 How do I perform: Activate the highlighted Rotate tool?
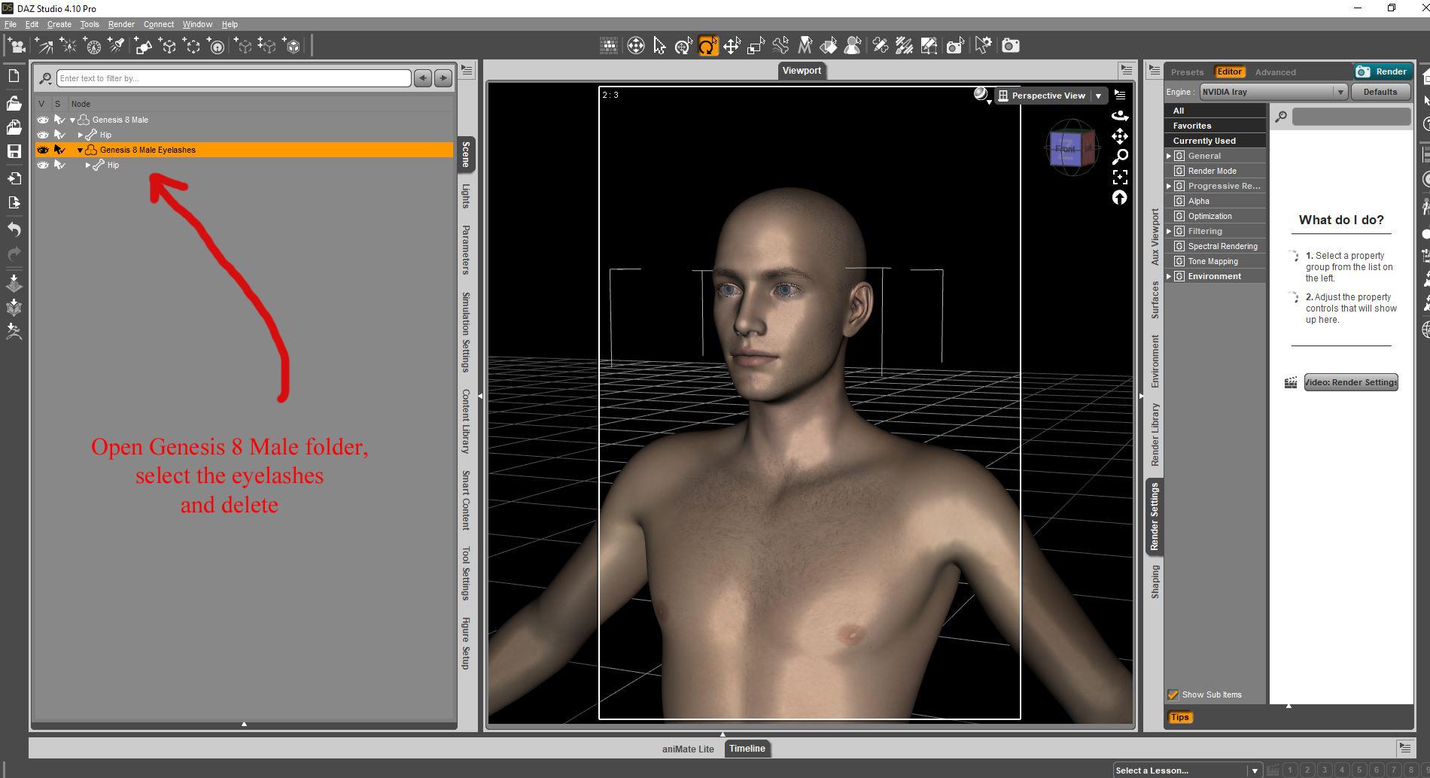point(707,46)
